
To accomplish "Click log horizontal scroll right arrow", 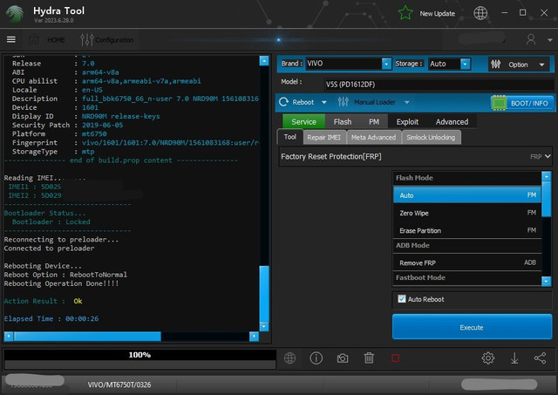I will coord(254,337).
